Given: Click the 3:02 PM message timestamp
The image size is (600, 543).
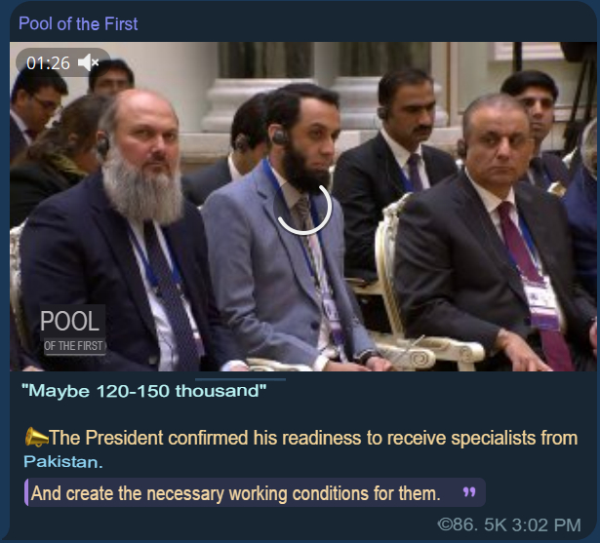Looking at the screenshot, I should coord(546,524).
